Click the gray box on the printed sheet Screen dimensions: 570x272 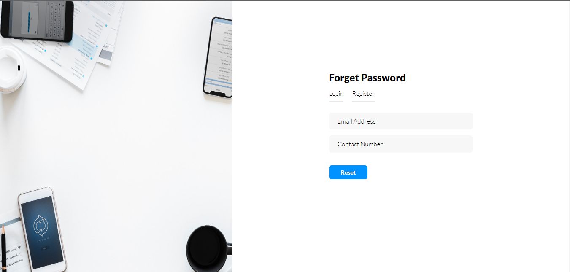coord(106,55)
